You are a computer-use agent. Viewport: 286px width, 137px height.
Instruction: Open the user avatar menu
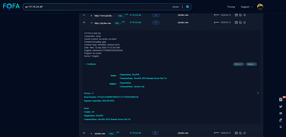[260, 7]
